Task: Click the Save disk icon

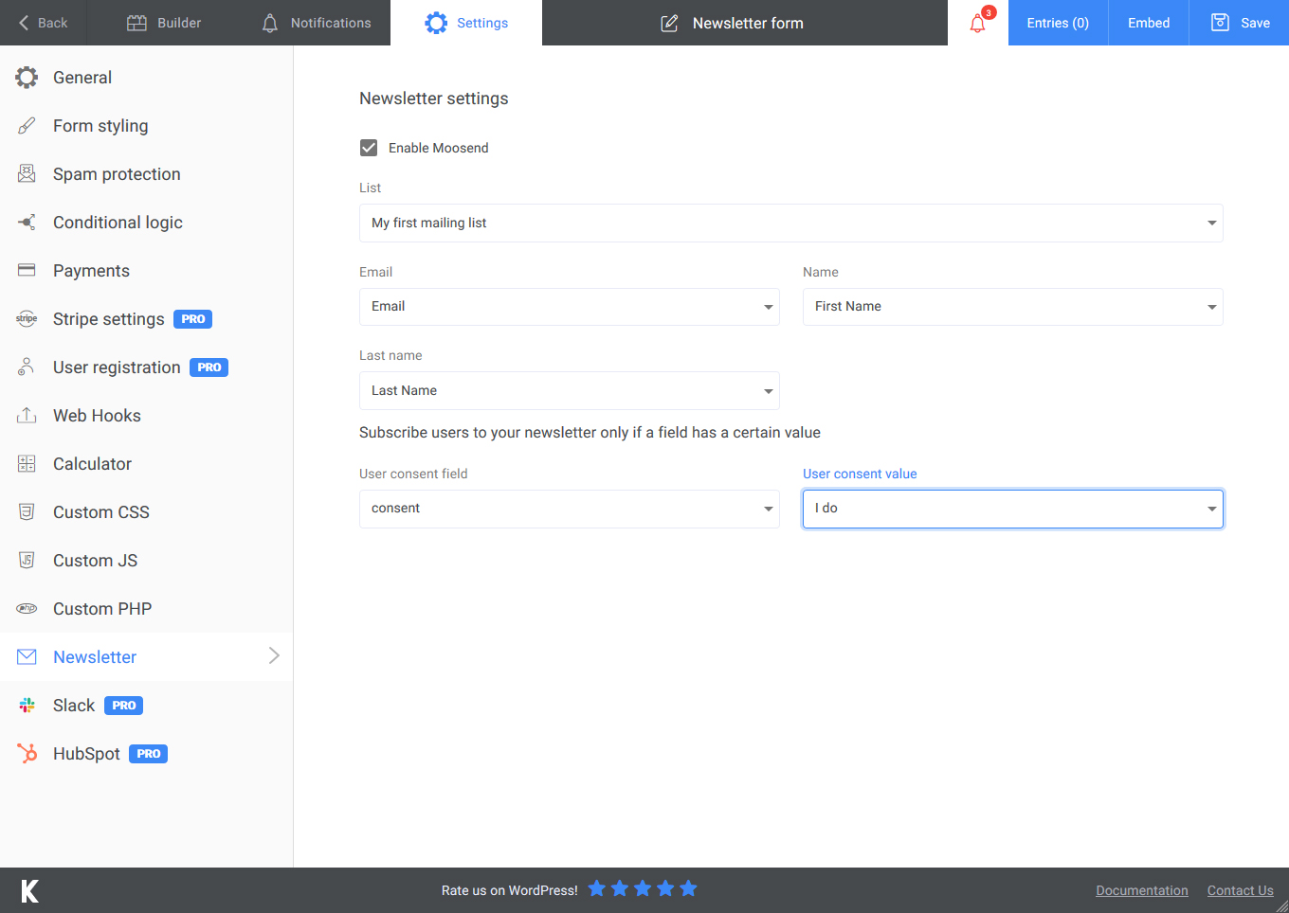Action: [x=1221, y=23]
